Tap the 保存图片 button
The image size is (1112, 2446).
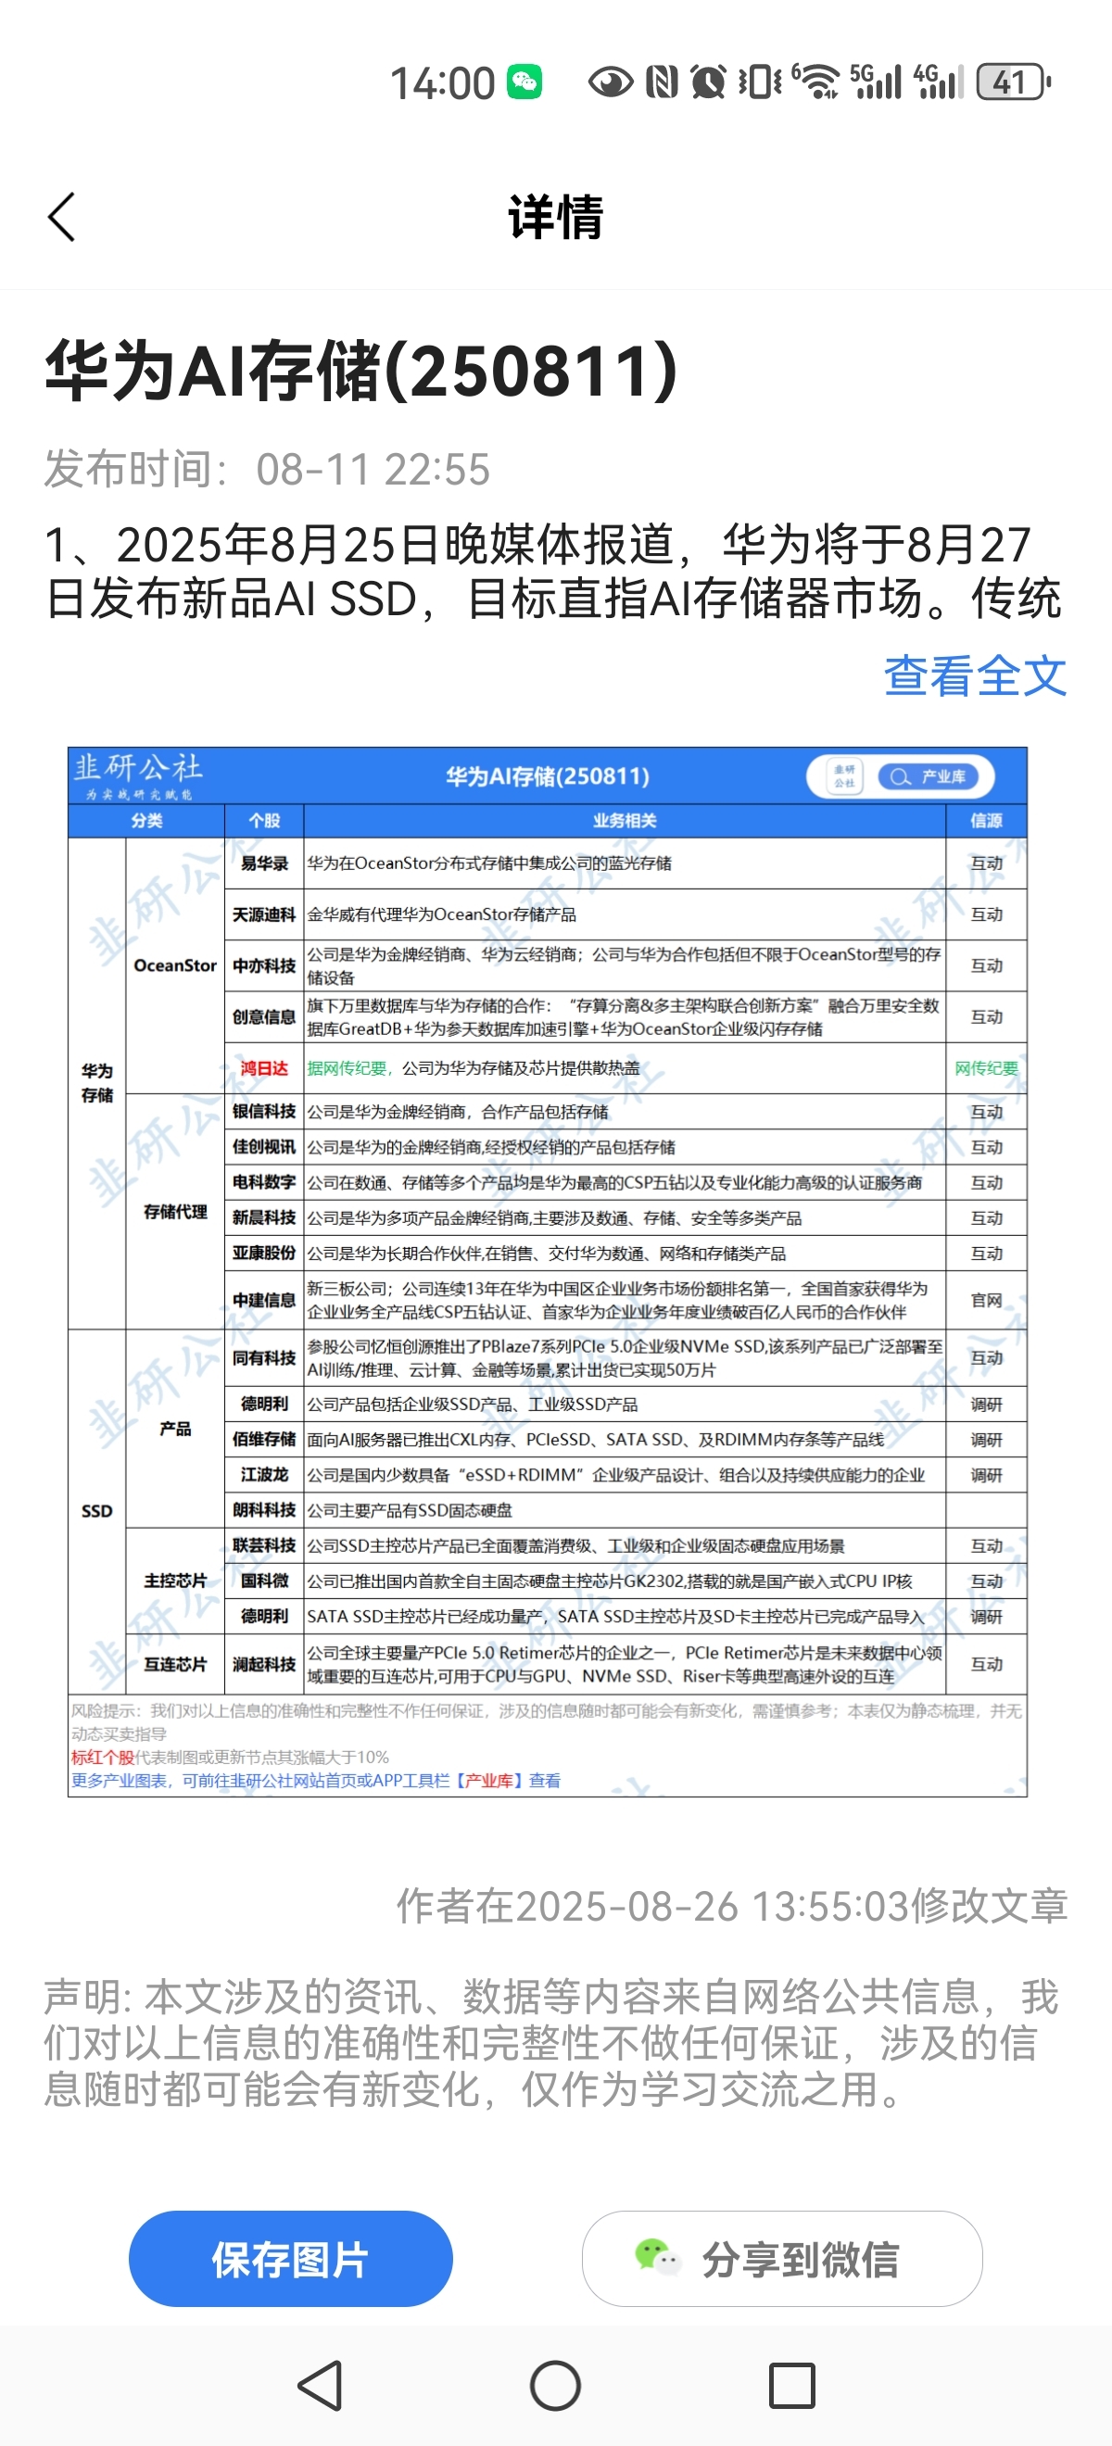291,2259
